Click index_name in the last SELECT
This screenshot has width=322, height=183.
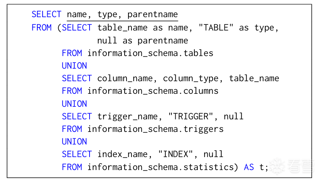tap(122, 154)
